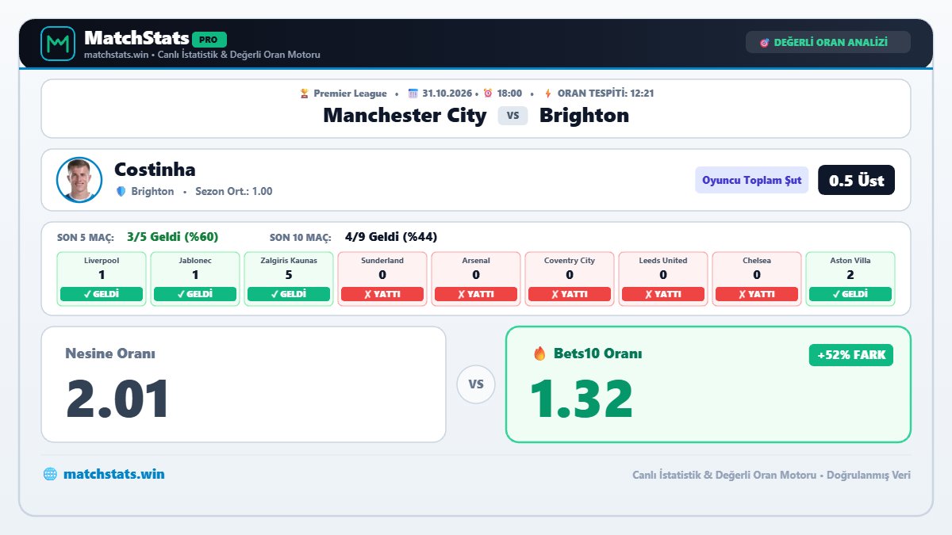Click YATTI badge under Coventry City

[570, 294]
